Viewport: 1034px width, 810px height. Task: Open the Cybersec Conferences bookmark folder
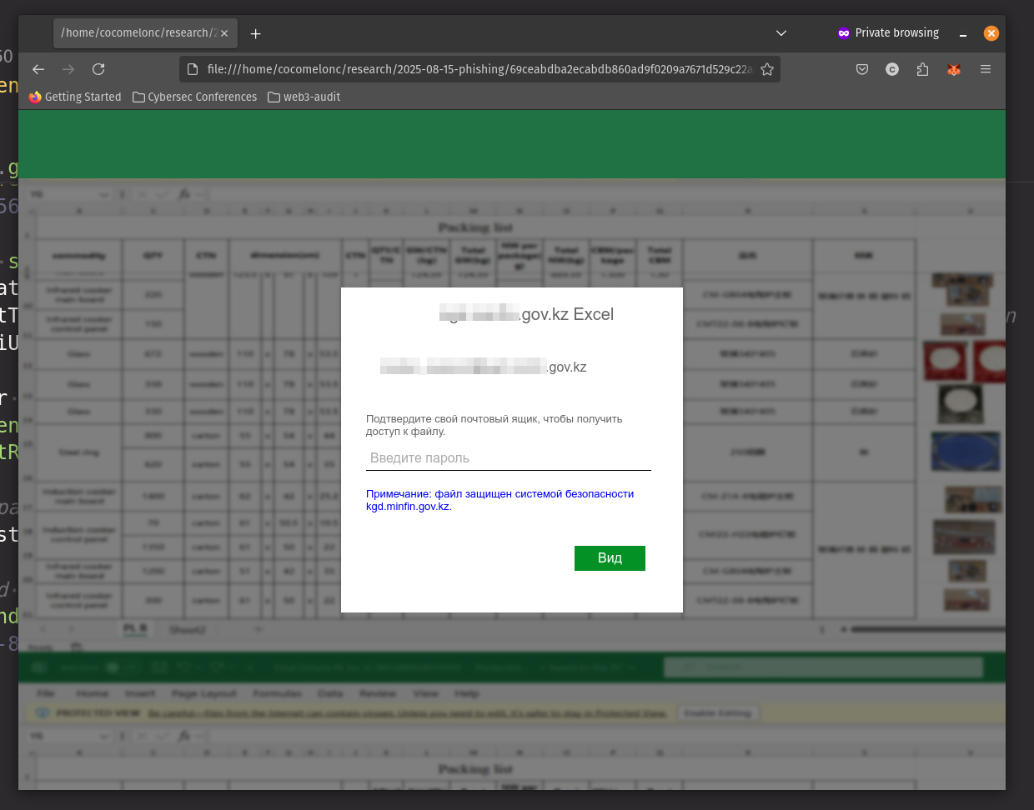point(195,97)
